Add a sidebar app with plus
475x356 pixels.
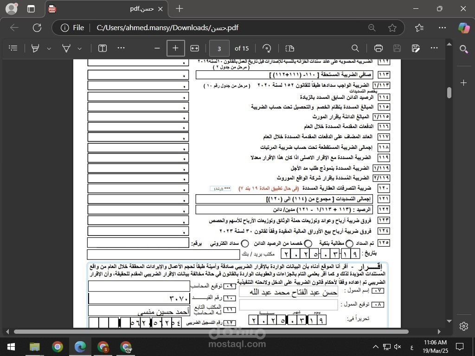coord(463,83)
